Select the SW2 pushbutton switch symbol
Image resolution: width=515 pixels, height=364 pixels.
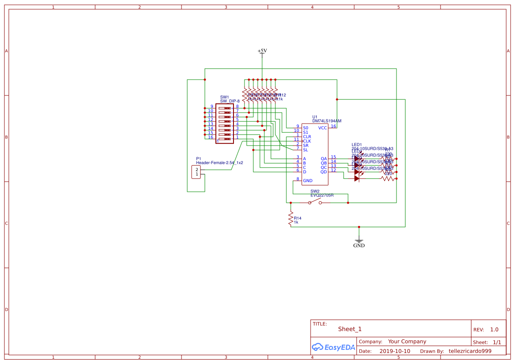tap(315, 202)
